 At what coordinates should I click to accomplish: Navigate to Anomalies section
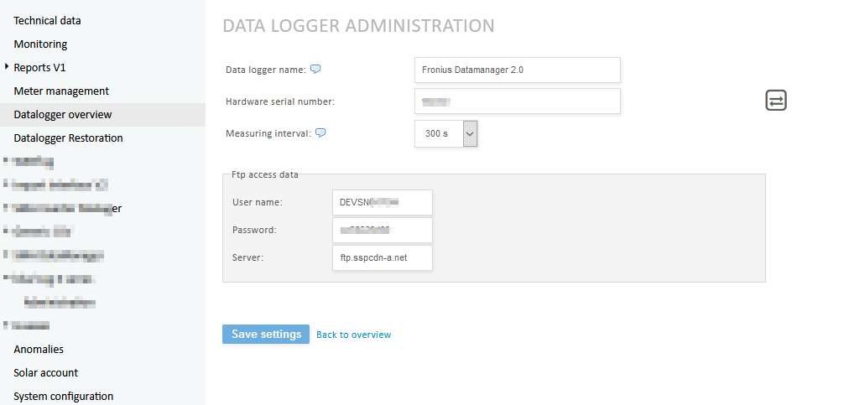[x=39, y=349]
